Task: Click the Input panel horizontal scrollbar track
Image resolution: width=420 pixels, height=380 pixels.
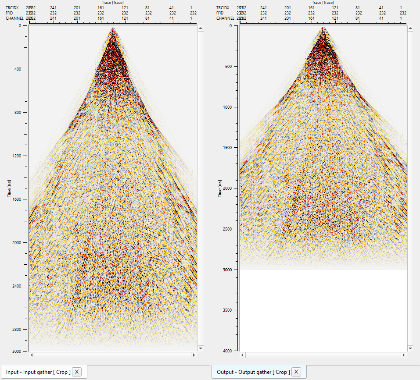Action: (113, 355)
